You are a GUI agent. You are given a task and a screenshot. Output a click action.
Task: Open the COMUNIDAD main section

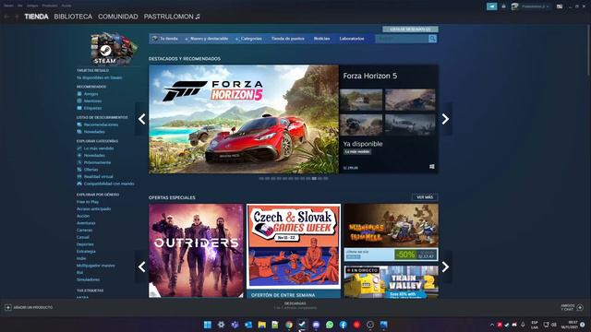(118, 17)
